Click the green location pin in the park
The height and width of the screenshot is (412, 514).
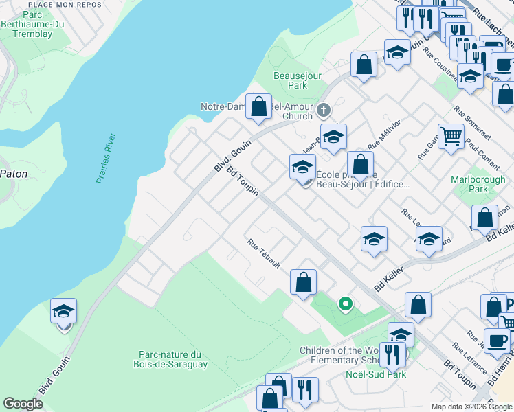pyautogui.click(x=345, y=304)
